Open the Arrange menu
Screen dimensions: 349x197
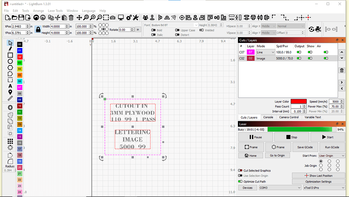pyautogui.click(x=39, y=11)
